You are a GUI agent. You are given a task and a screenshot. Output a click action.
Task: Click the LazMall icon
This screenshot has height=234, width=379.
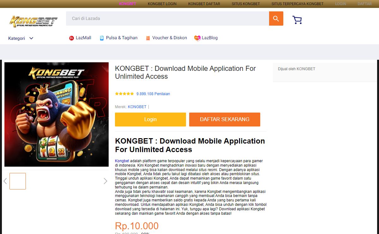tap(71, 38)
